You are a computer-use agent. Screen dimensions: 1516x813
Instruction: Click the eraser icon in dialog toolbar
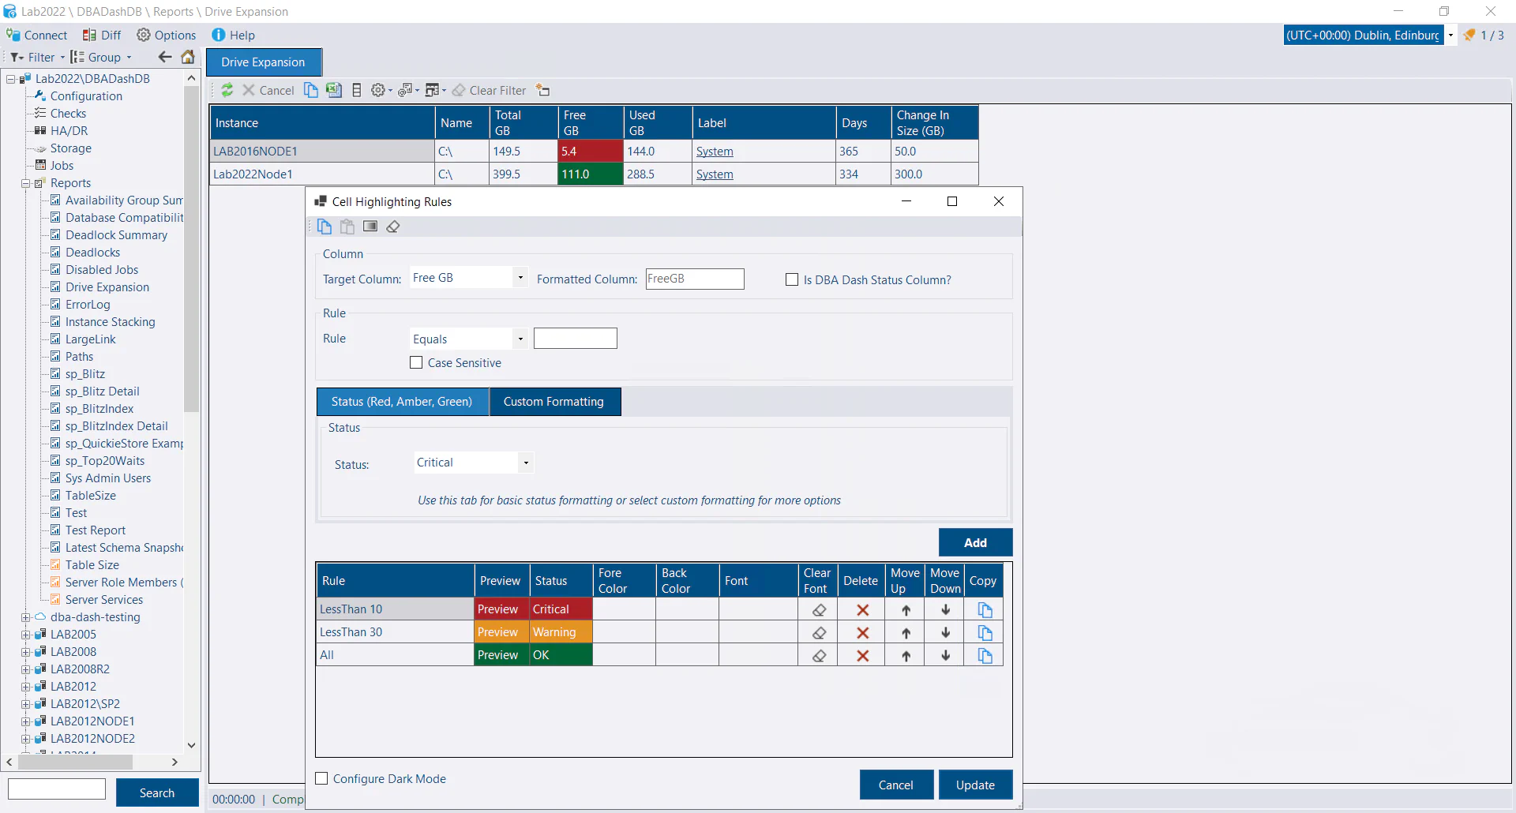(x=393, y=227)
